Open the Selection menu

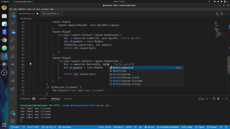point(22,9)
